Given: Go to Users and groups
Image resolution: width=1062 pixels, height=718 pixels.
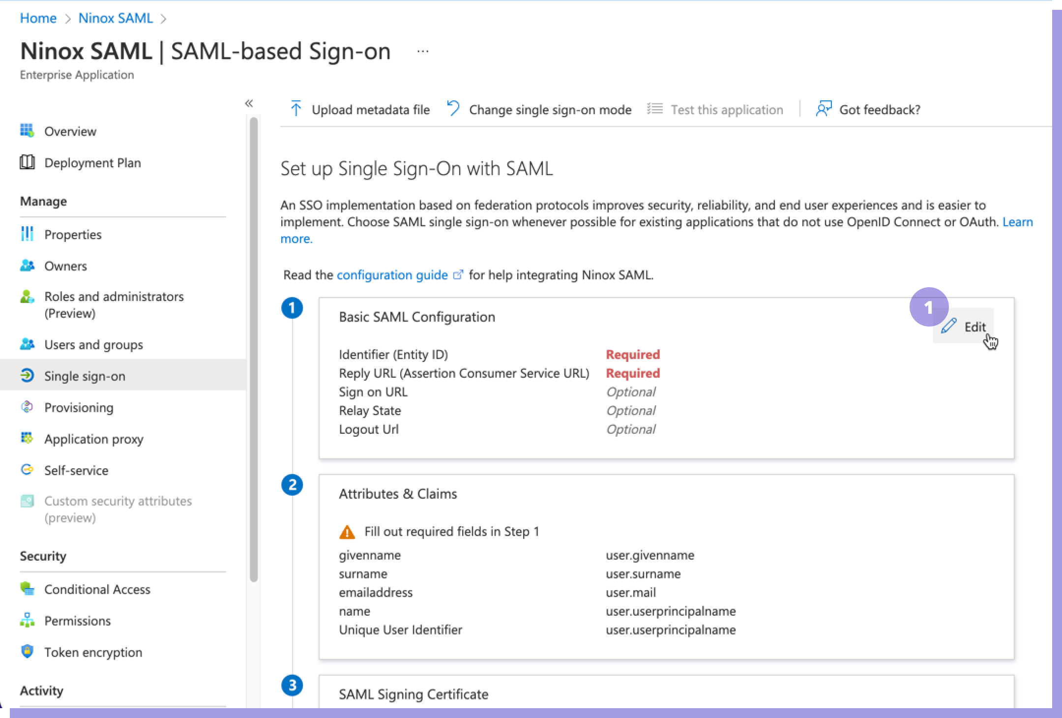Looking at the screenshot, I should tap(93, 345).
